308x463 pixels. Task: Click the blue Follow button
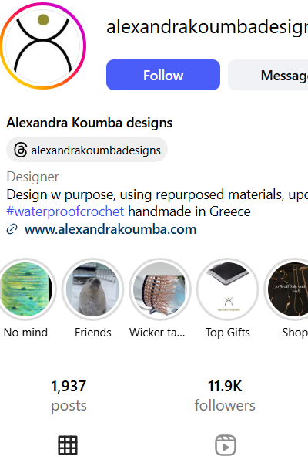163,75
